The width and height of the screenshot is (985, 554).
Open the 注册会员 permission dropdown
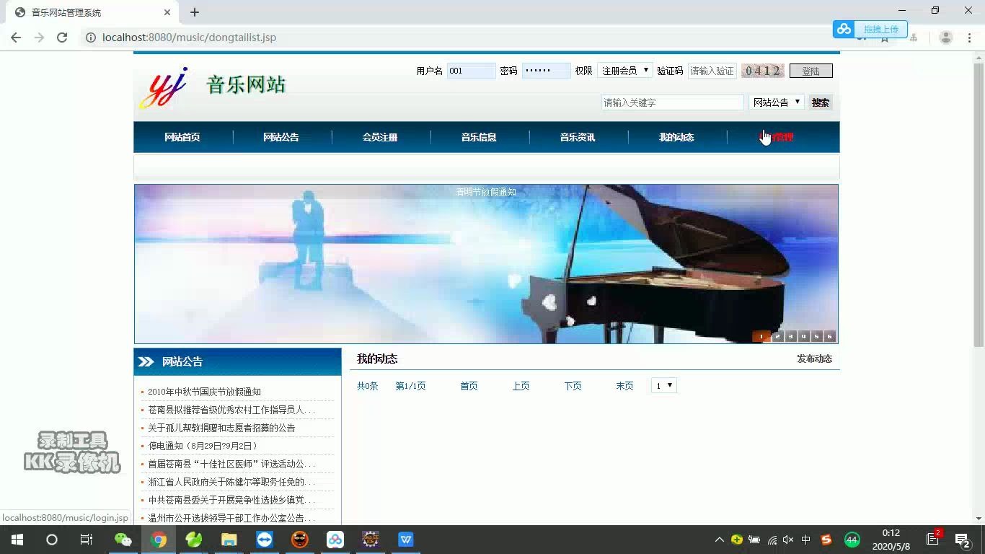pos(624,70)
